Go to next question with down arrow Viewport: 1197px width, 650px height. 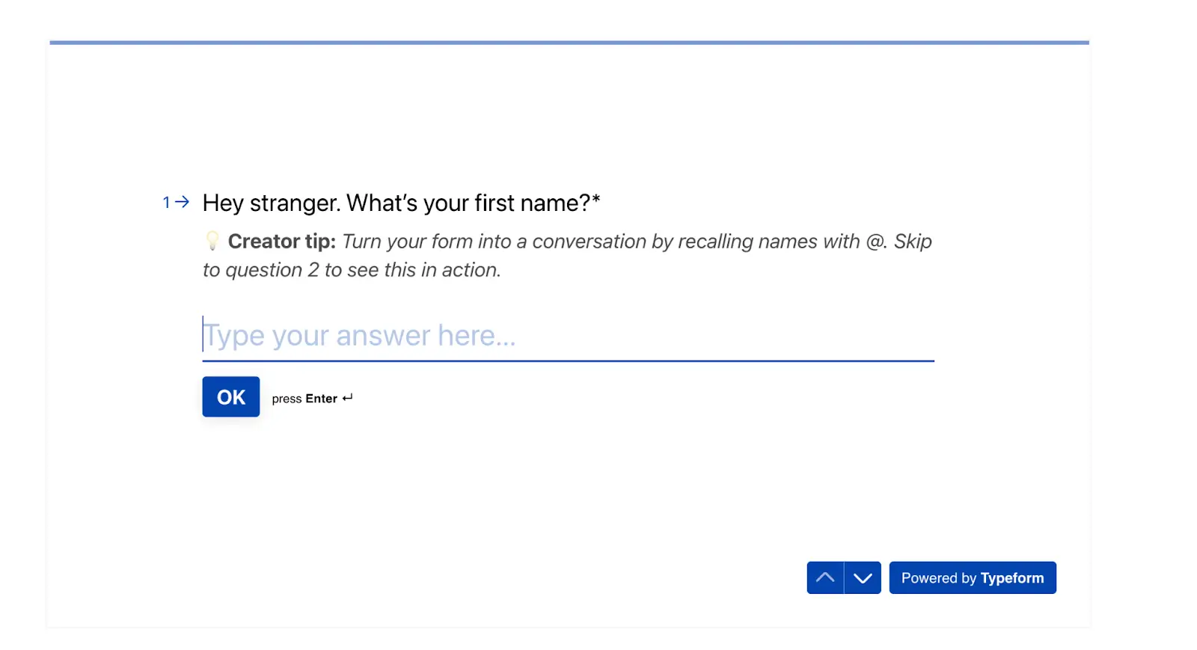coord(863,577)
